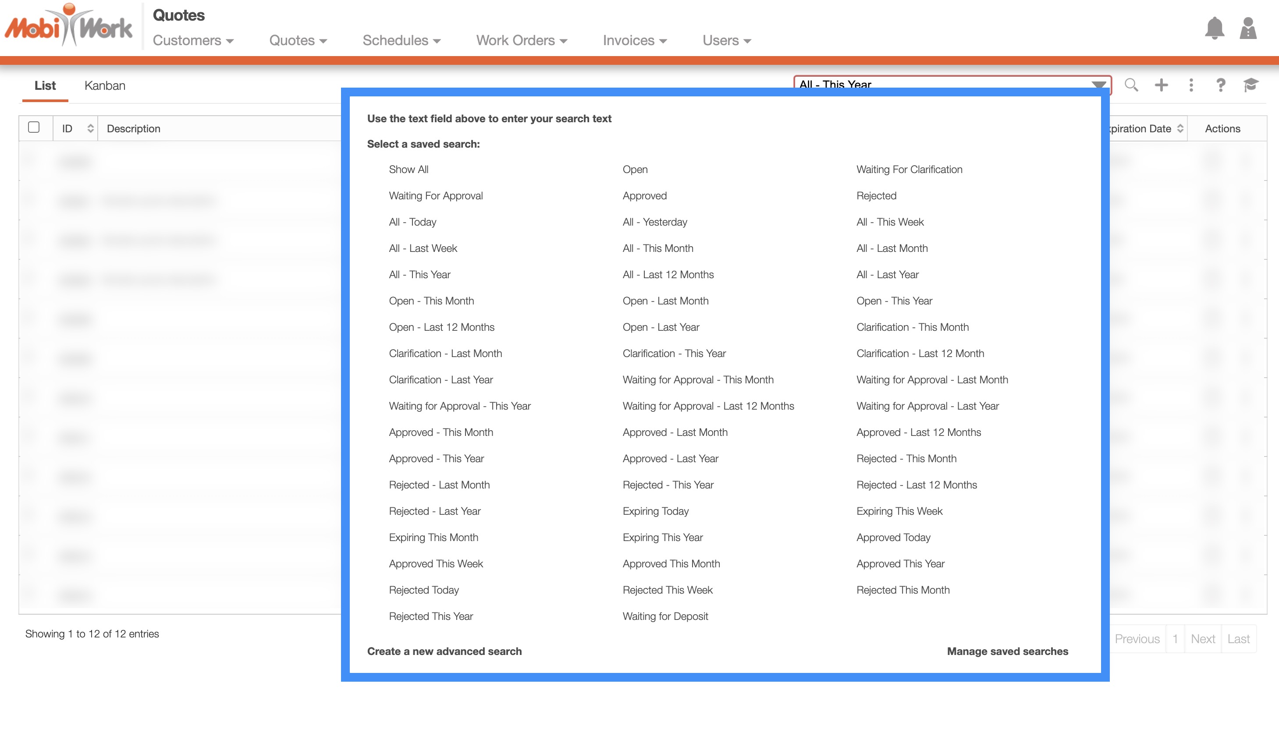Viewport: 1279px width, 729px height.
Task: Sort by the ID column arrows
Action: [x=90, y=129]
